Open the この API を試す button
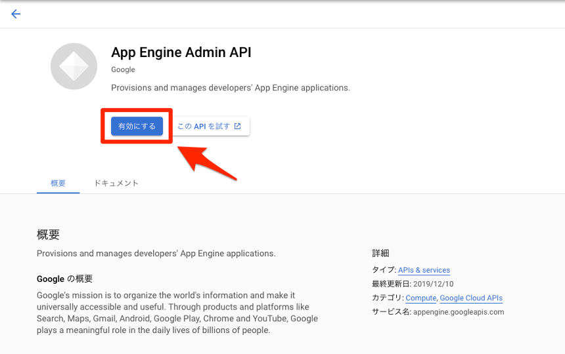 pyautogui.click(x=210, y=126)
